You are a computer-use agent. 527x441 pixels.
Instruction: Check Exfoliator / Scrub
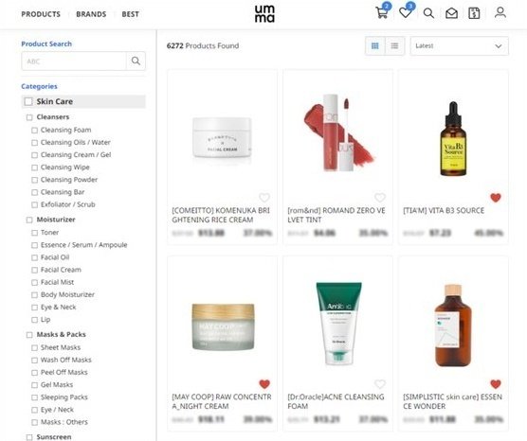point(34,204)
